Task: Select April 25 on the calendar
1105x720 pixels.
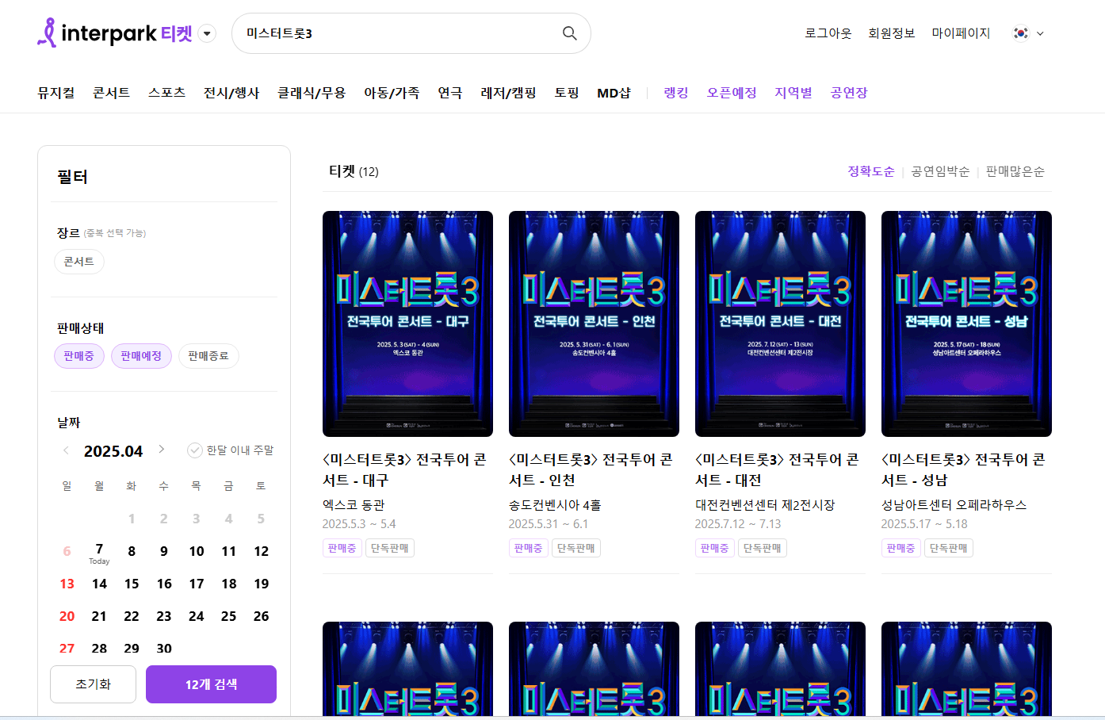Action: pos(228,615)
